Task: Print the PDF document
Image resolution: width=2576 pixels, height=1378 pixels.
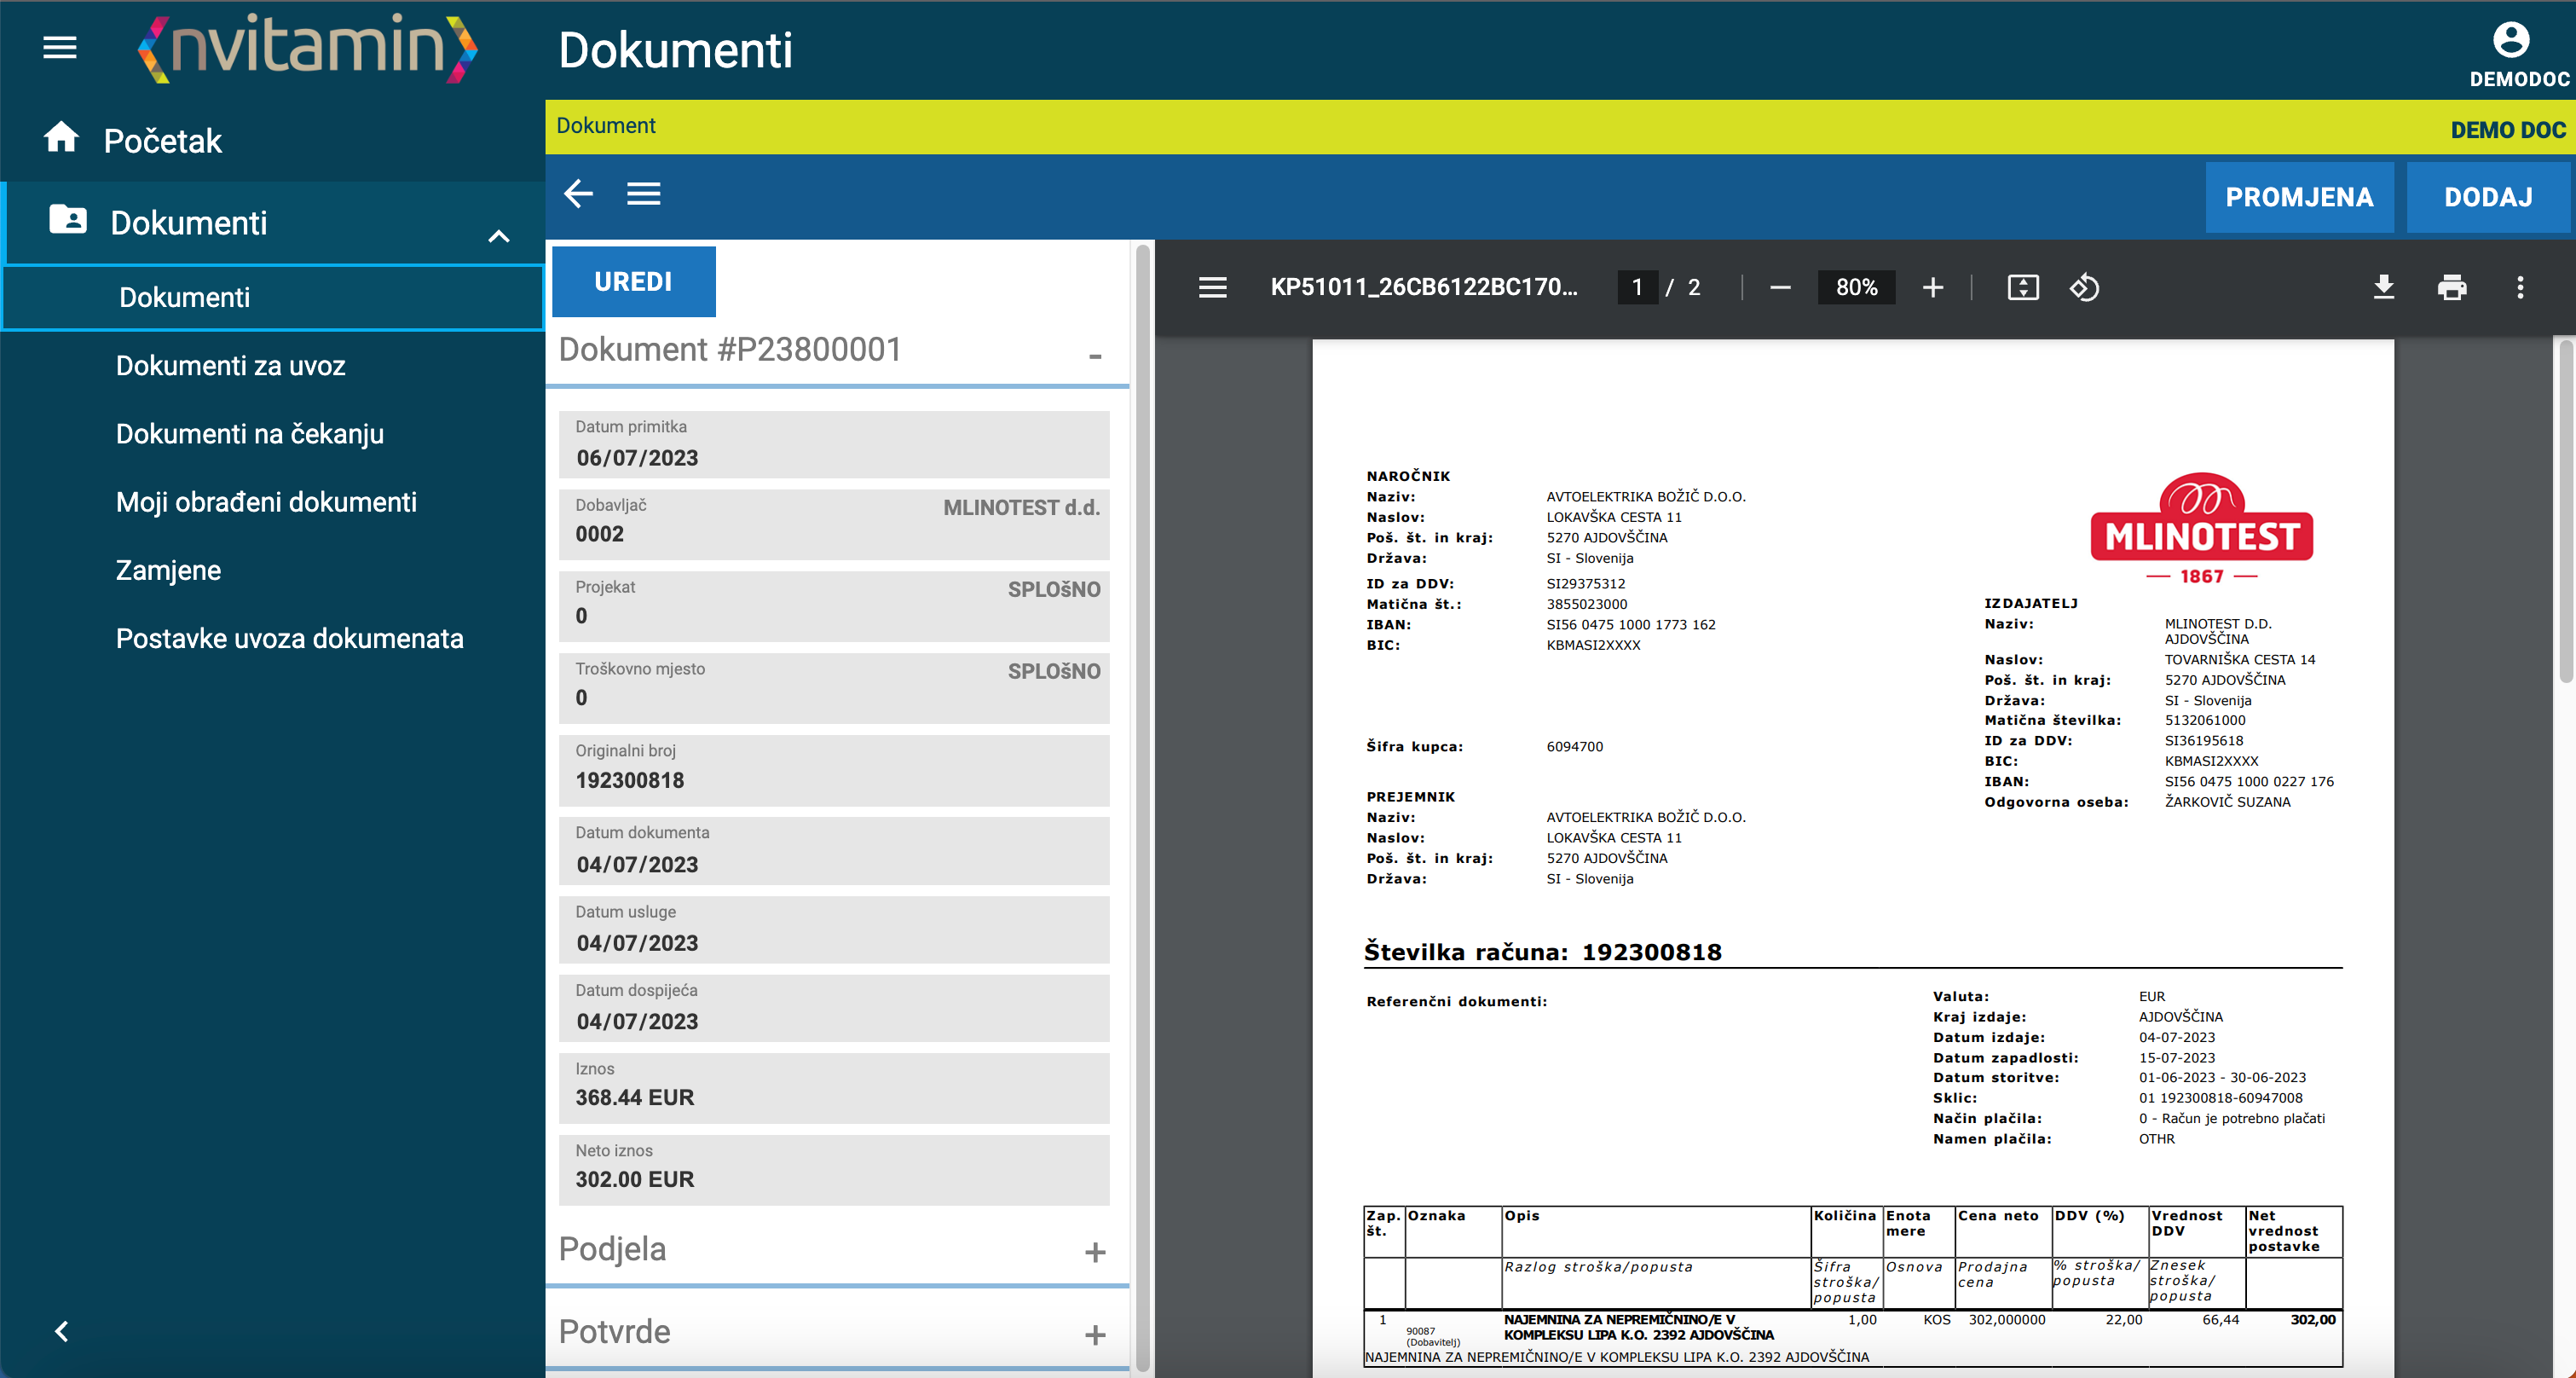Action: (x=2452, y=288)
